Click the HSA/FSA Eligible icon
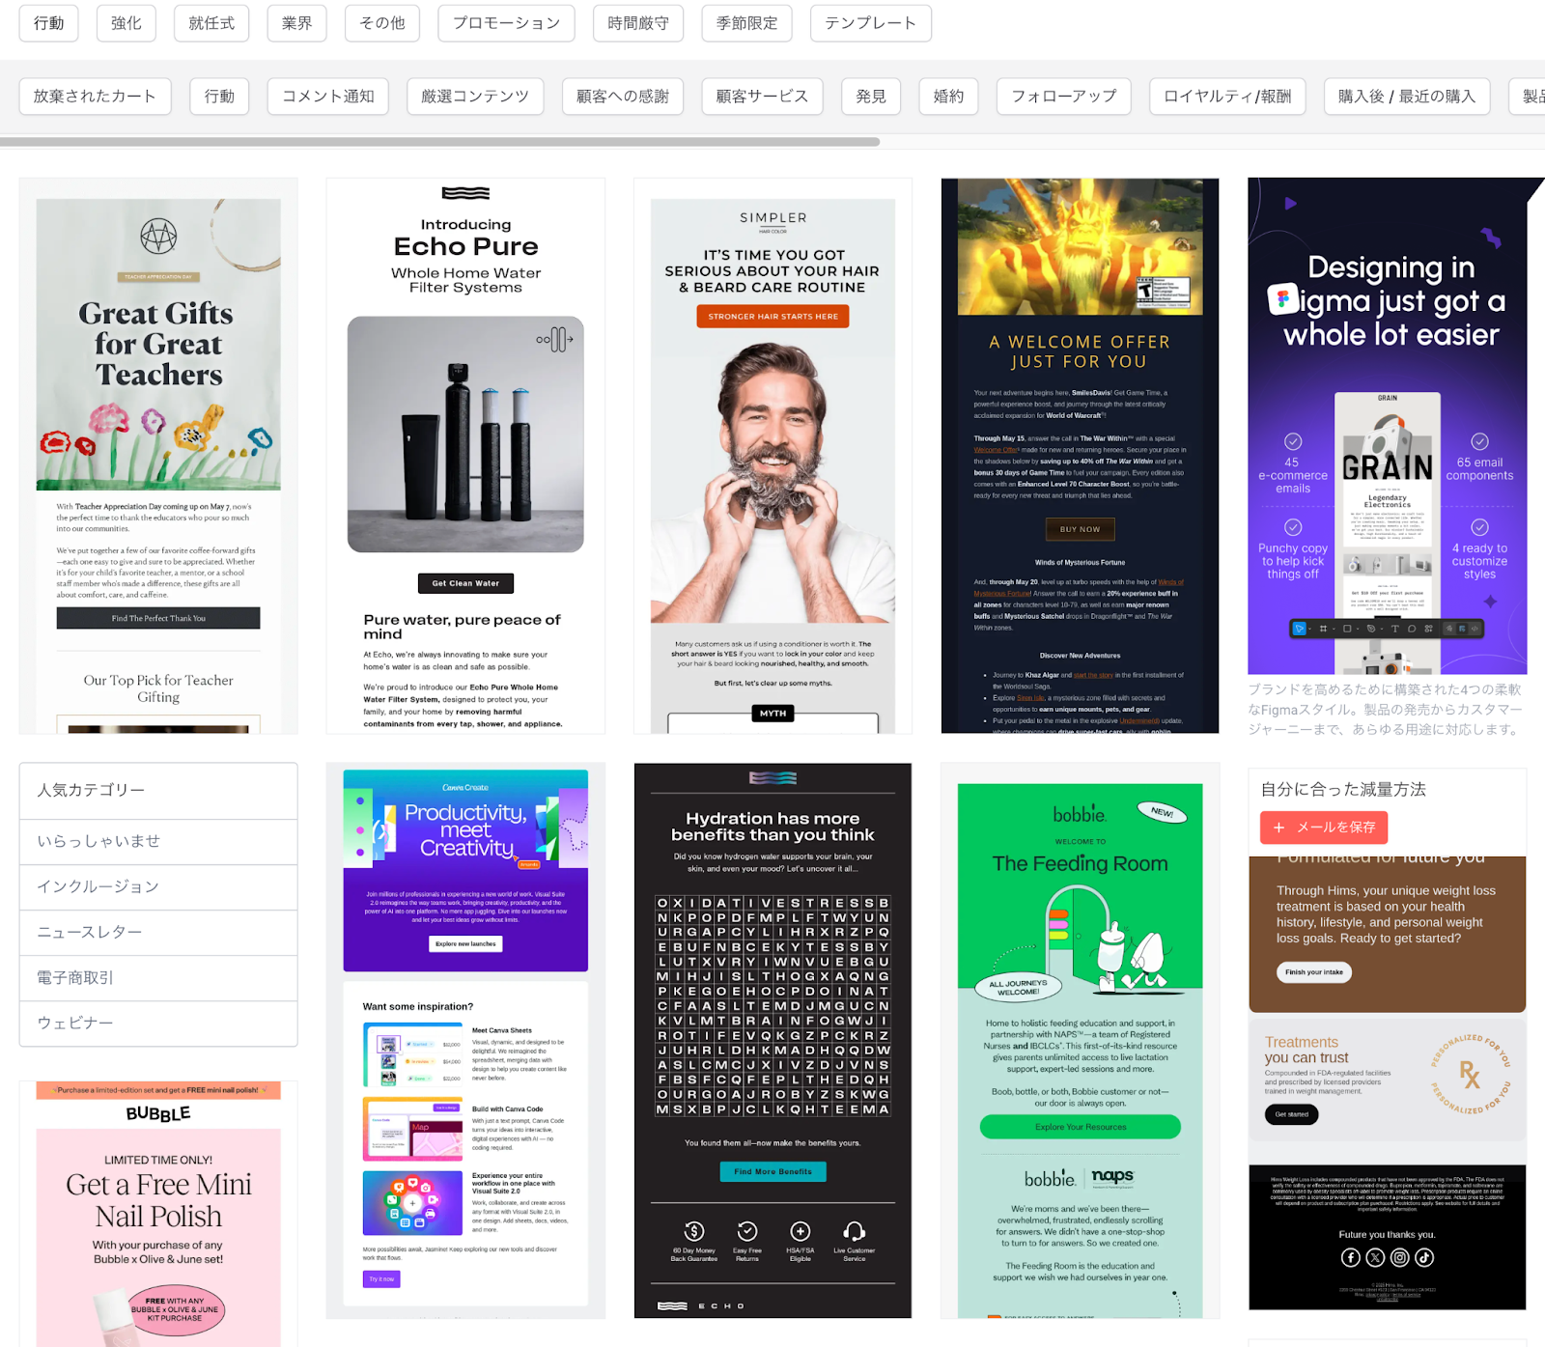This screenshot has width=1545, height=1347. (801, 1231)
